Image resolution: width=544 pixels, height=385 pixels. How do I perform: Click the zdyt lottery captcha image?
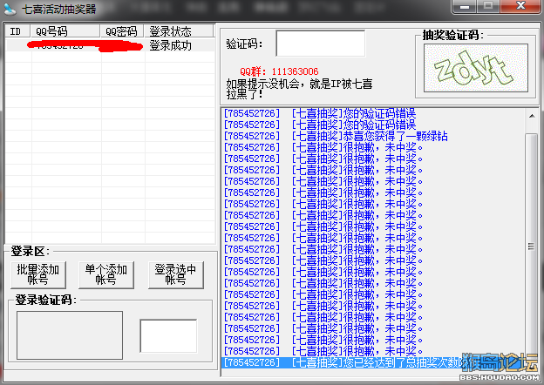[x=476, y=68]
